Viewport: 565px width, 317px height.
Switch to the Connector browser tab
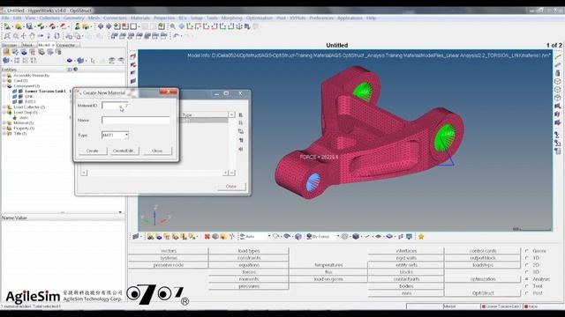coord(66,45)
